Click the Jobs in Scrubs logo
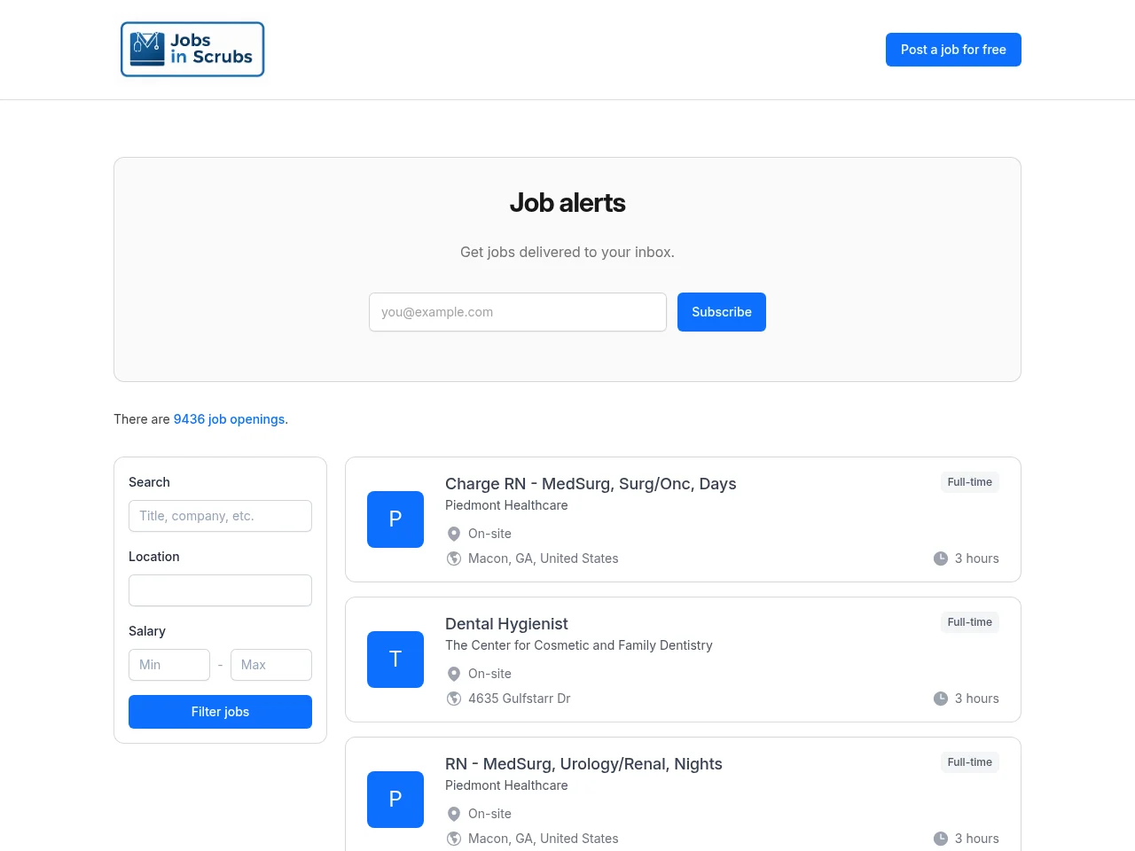1135x851 pixels. pyautogui.click(x=192, y=50)
